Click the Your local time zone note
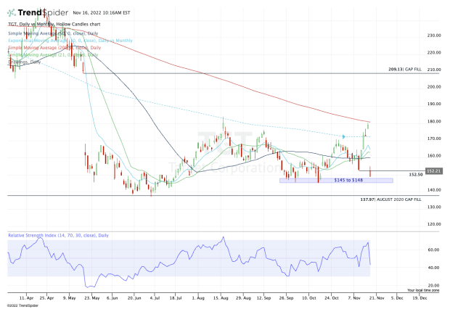Screen dimensions: 450x309 [x=423, y=290]
